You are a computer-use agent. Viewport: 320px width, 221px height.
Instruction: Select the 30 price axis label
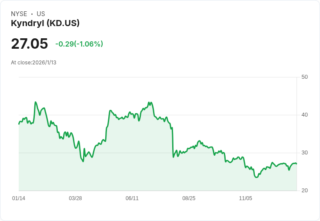click(x=304, y=153)
